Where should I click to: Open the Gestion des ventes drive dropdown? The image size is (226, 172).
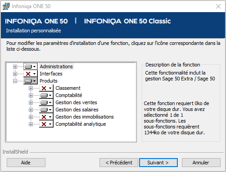click(46, 102)
